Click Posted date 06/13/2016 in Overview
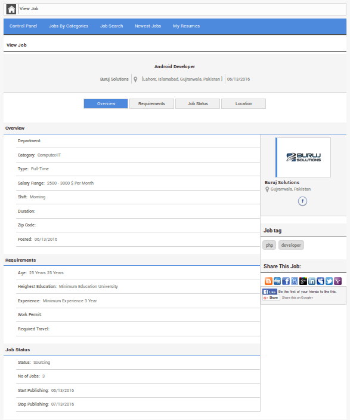The image size is (350, 420). click(x=46, y=239)
